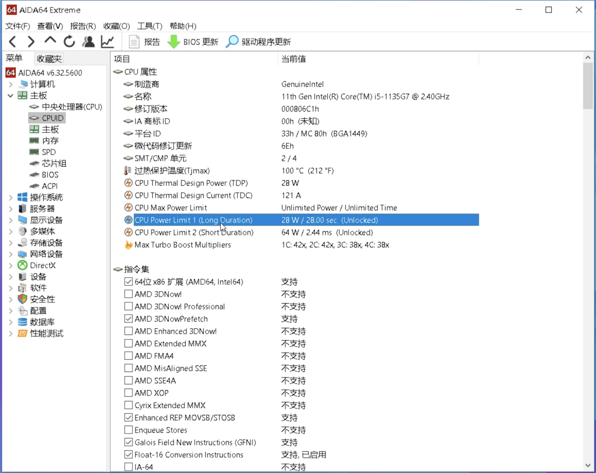Click the DirectX Xbox-style icon
The width and height of the screenshot is (596, 473).
23,265
